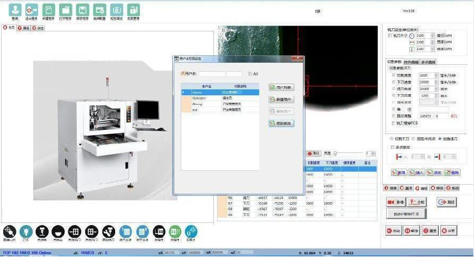The width and height of the screenshot is (474, 257).
Task: Open system configuration toolbar icon
Action: pos(99,10)
